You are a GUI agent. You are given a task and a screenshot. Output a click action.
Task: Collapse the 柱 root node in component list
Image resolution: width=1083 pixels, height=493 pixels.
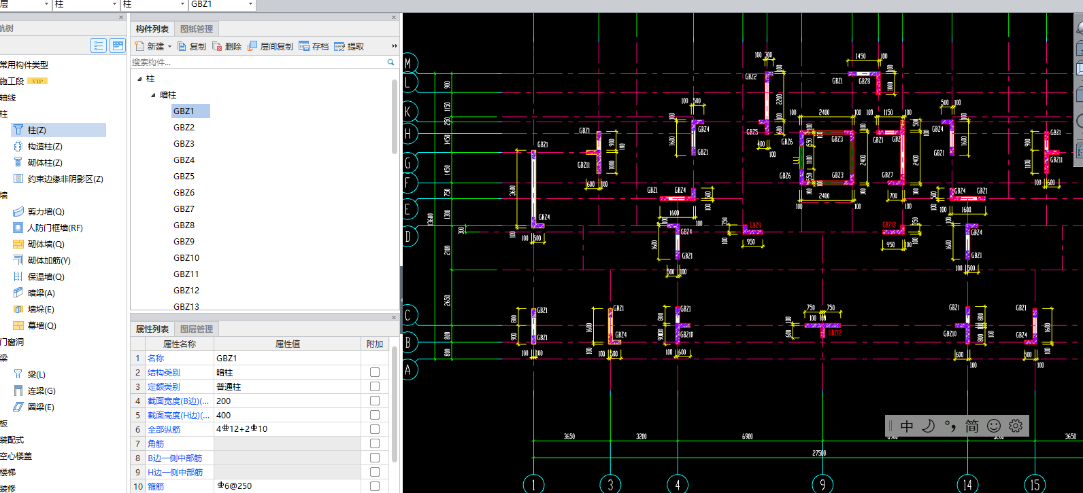pos(139,79)
